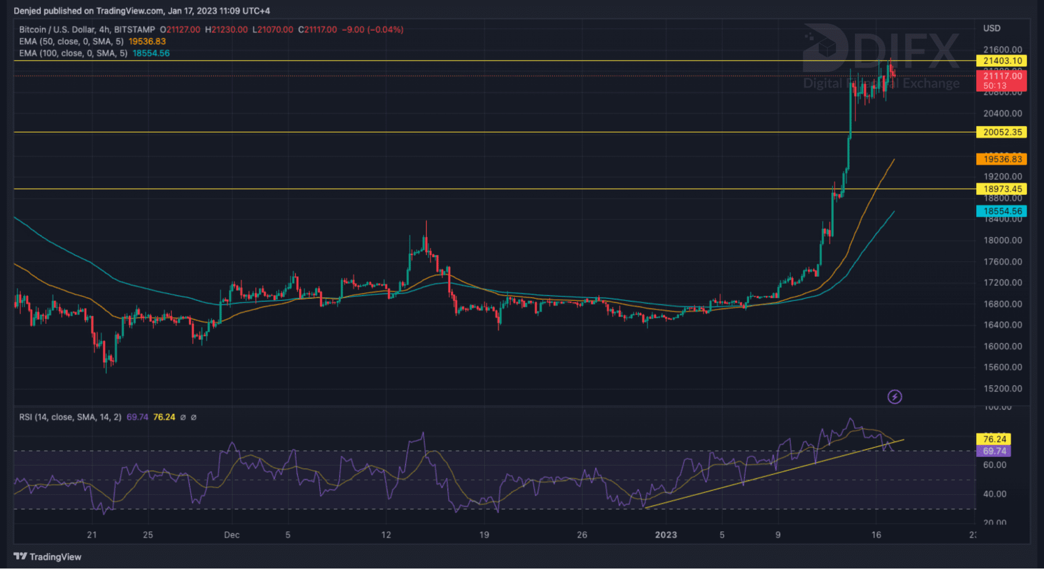Viewport: 1044px width, 569px height.
Task: Click second ∅ symbol in RSI legend
Action: pyautogui.click(x=194, y=417)
